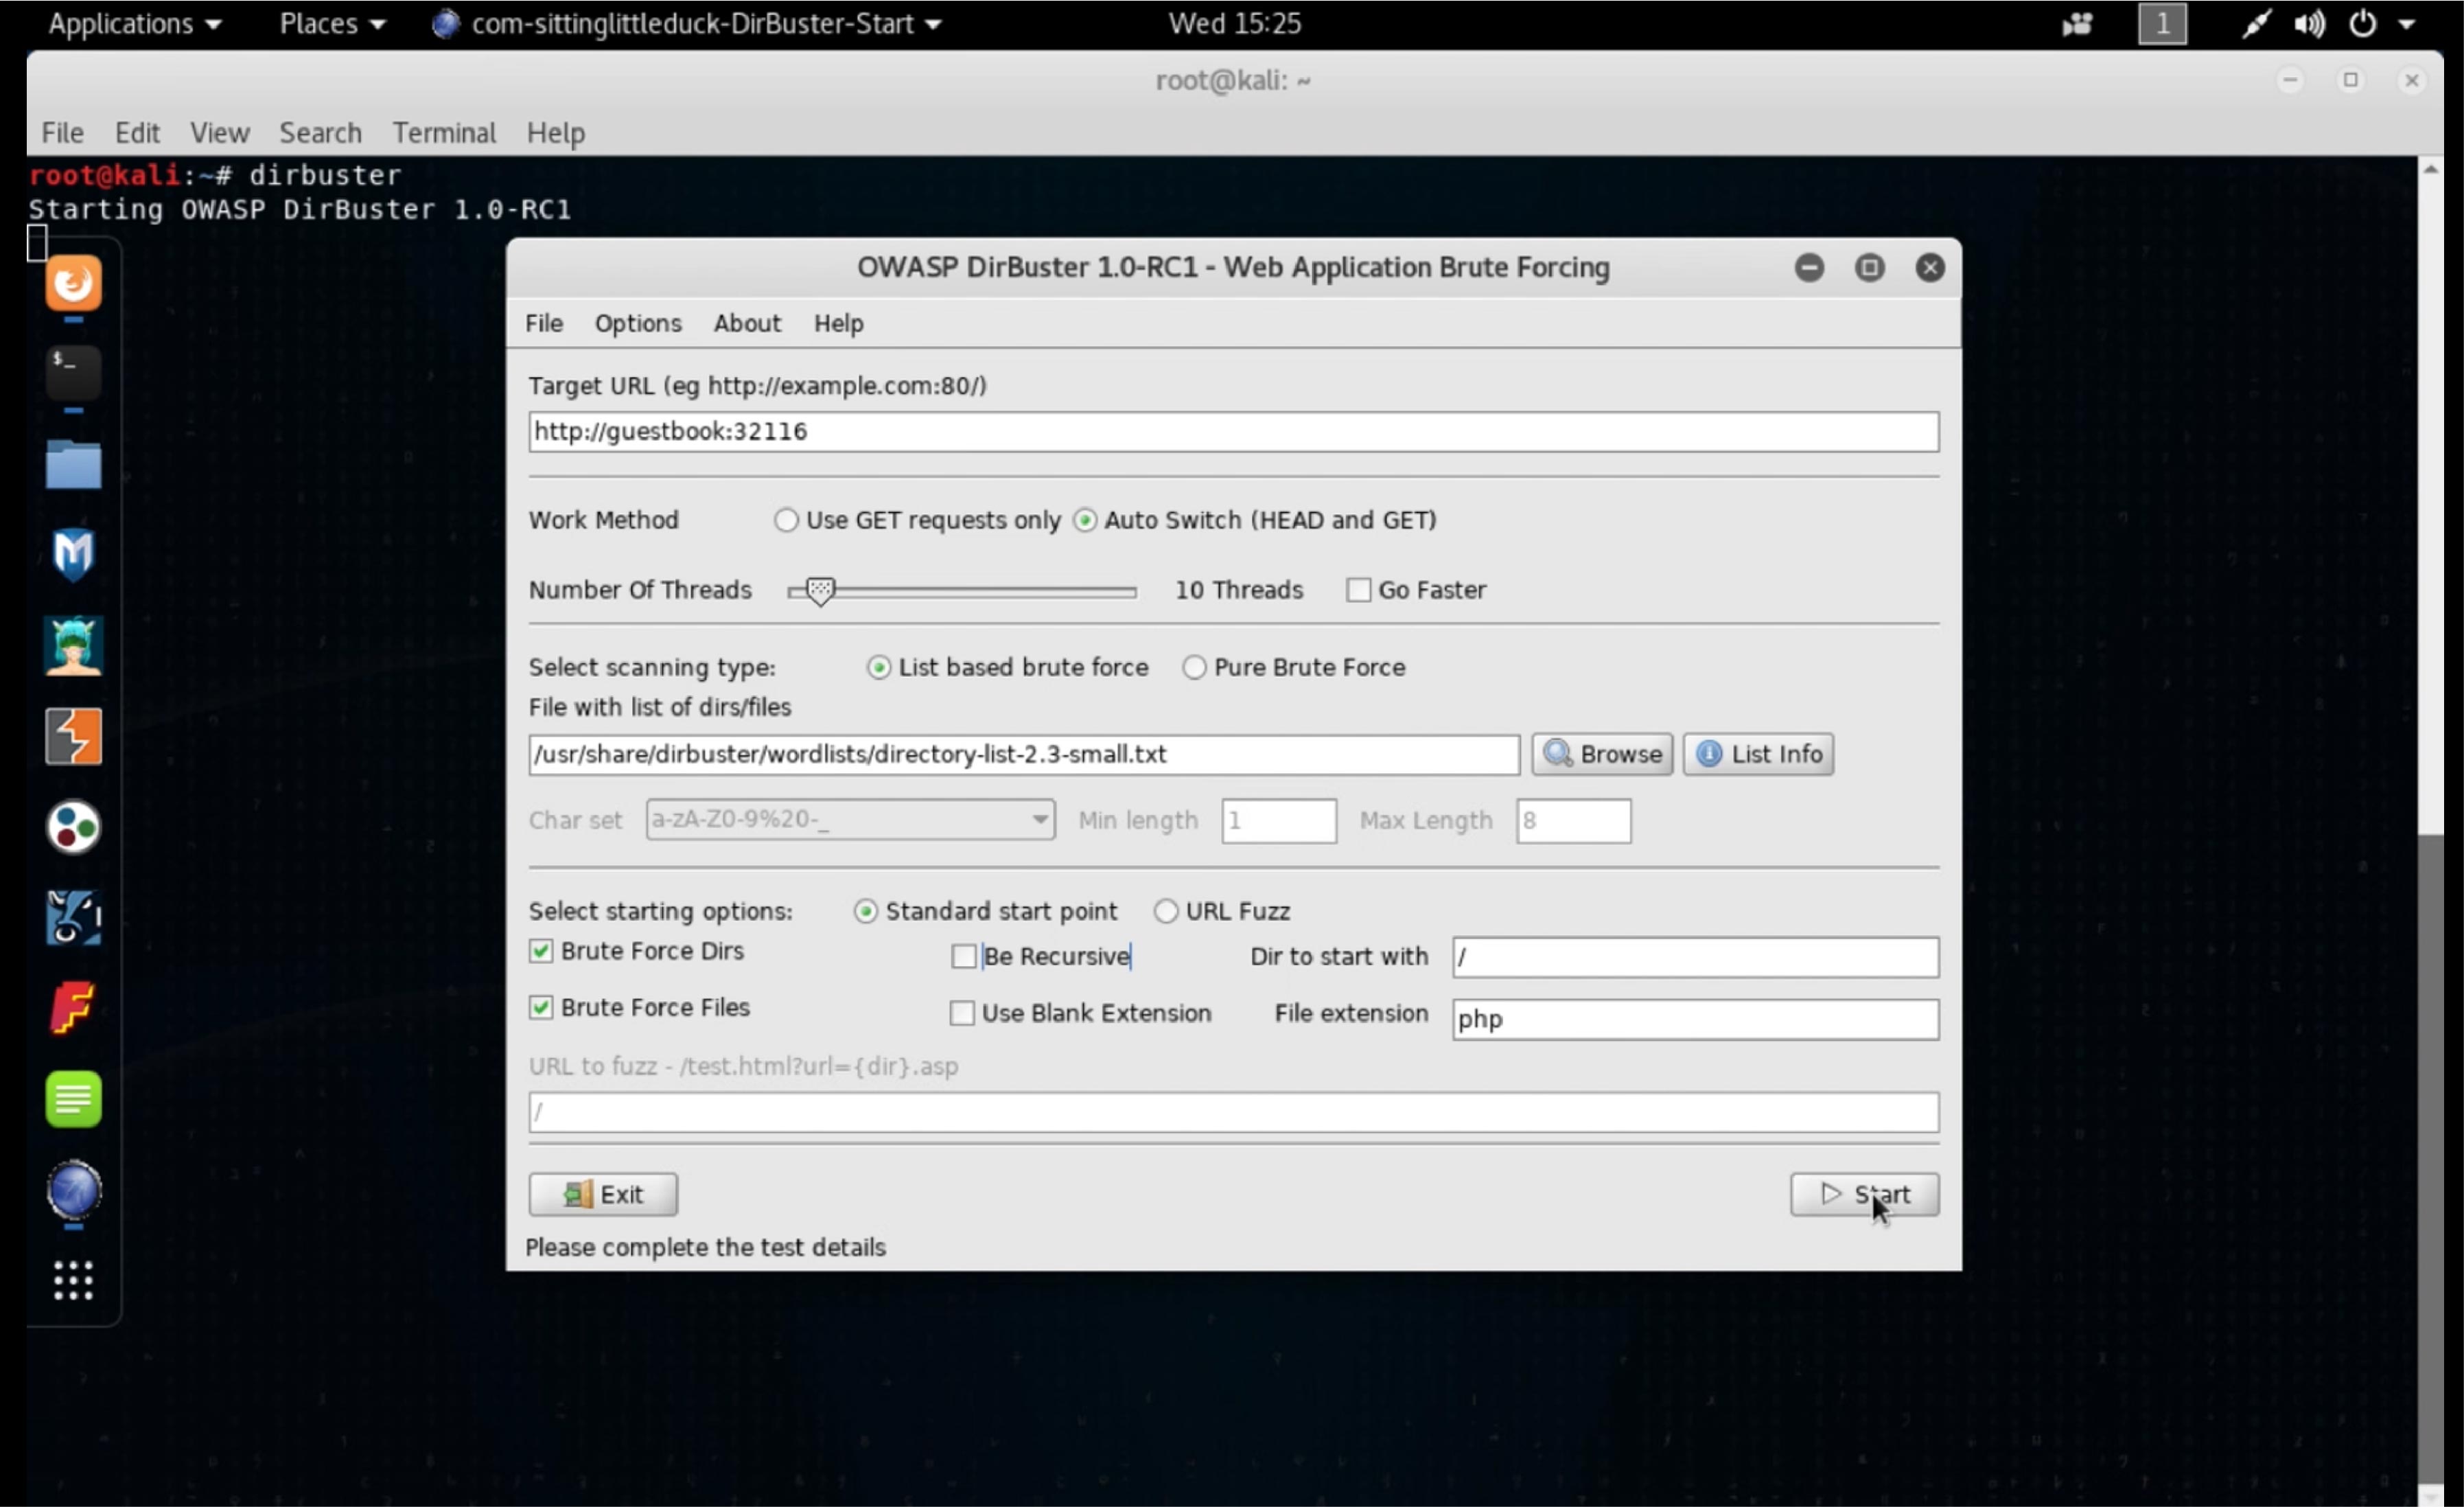Click the List Info button

click(1758, 754)
